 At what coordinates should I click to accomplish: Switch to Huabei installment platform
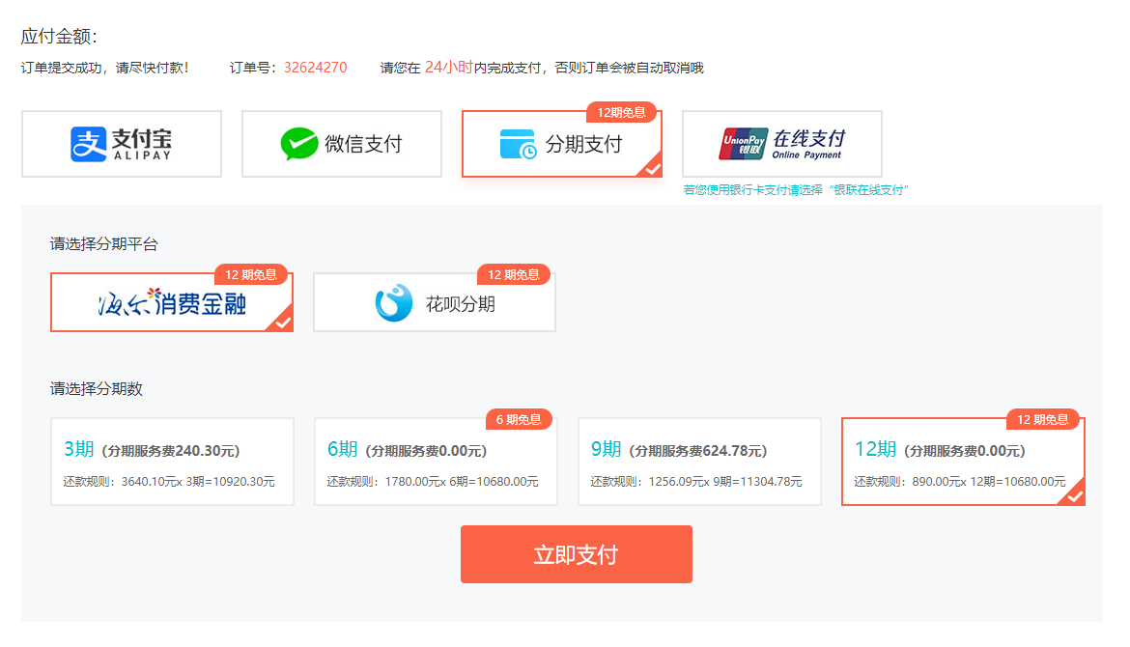434,301
